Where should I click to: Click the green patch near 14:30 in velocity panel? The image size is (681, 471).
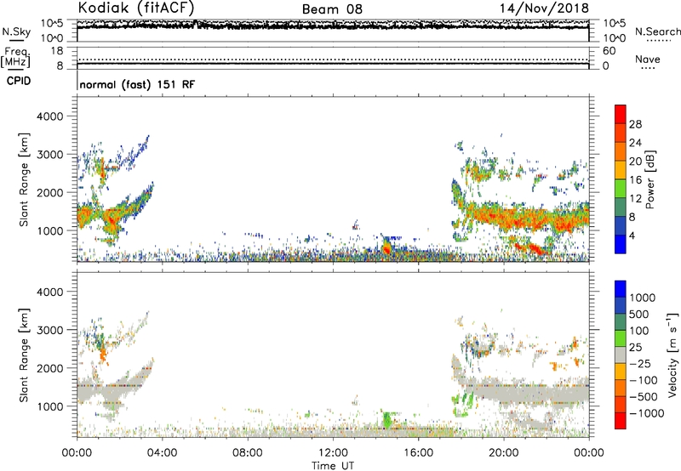387,420
